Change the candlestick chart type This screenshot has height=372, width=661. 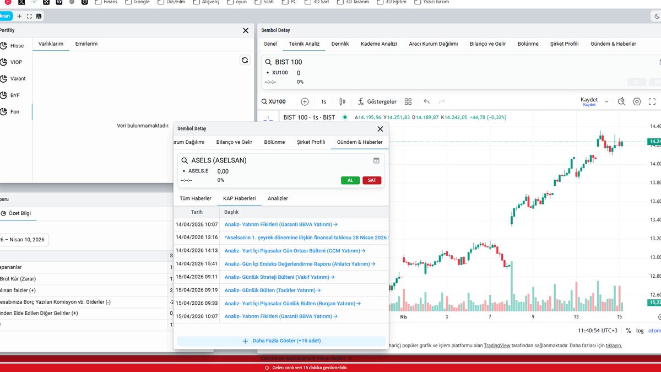point(342,101)
